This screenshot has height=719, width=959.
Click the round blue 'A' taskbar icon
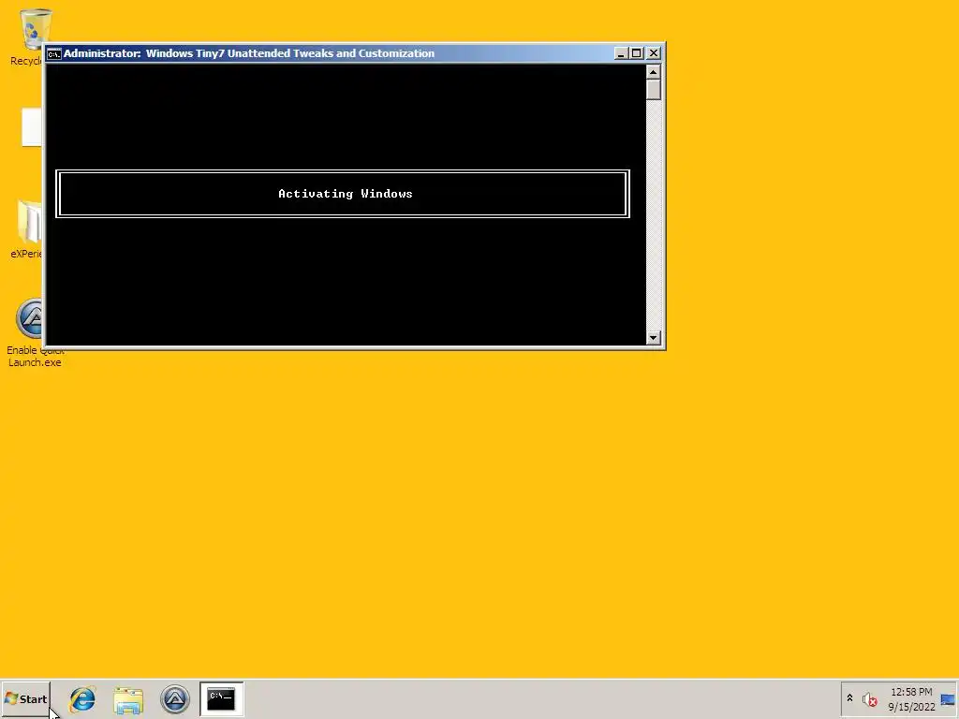175,698
